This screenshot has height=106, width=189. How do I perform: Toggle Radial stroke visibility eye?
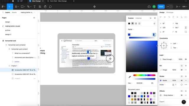pos(182,80)
